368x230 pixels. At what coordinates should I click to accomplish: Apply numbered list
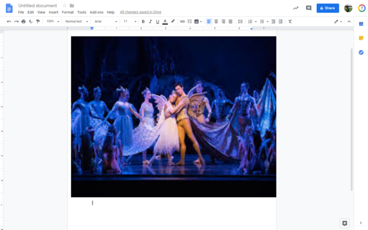[x=250, y=21]
